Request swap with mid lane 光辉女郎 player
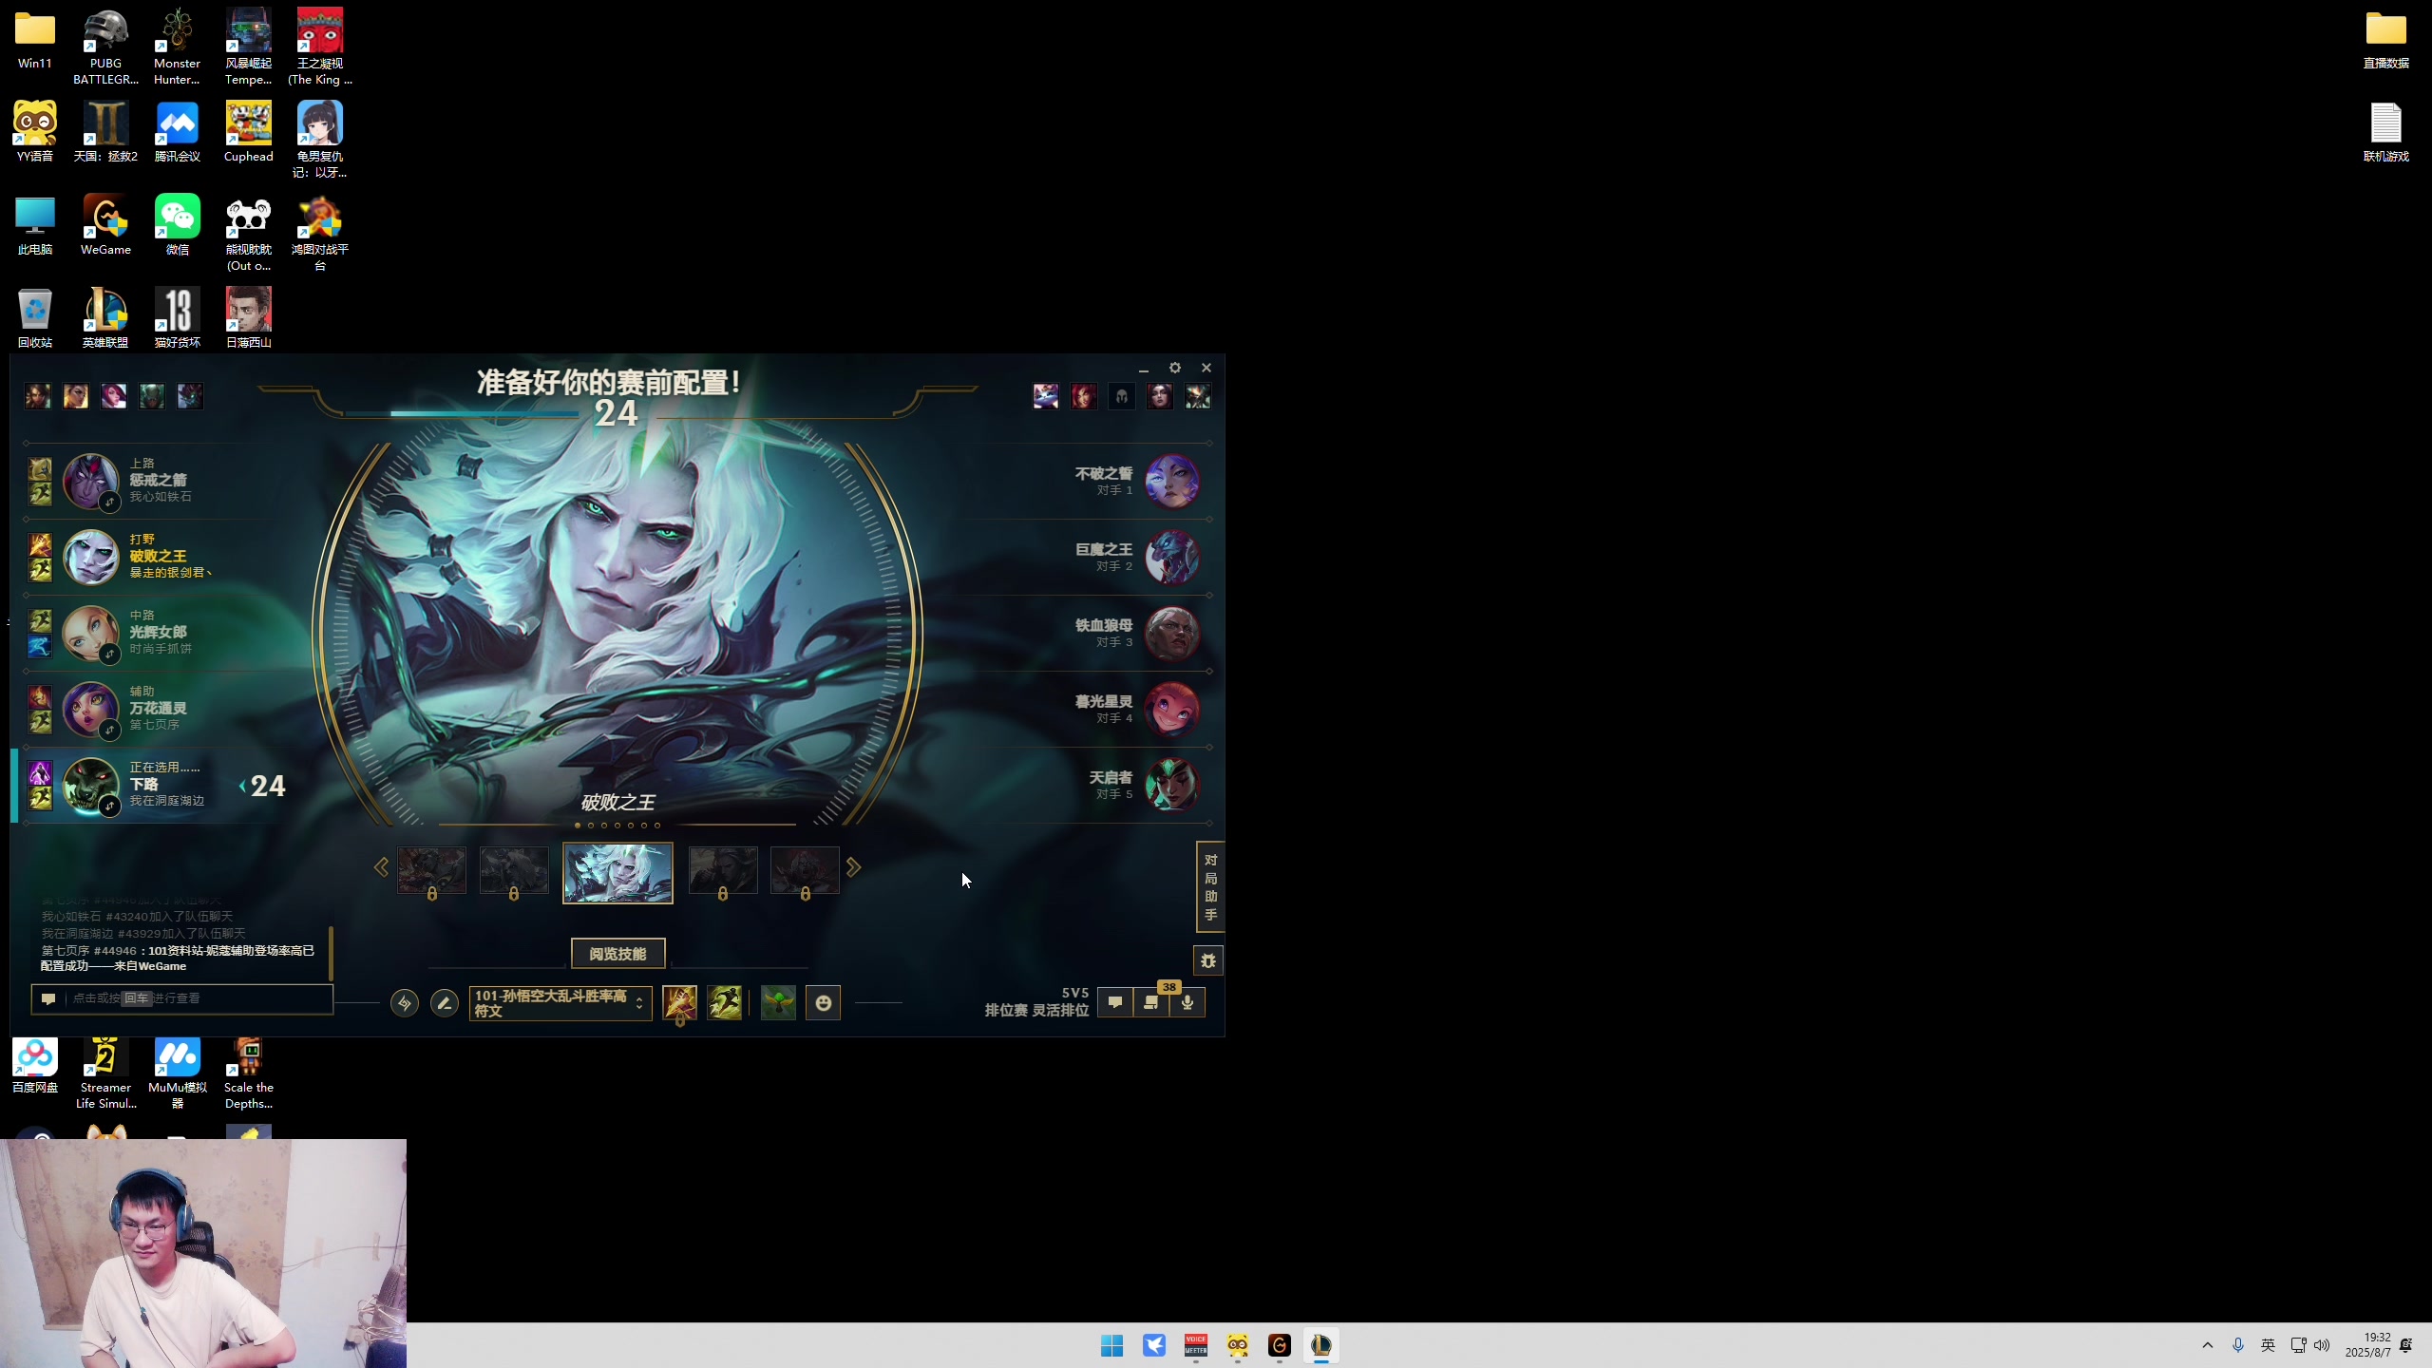 [109, 654]
